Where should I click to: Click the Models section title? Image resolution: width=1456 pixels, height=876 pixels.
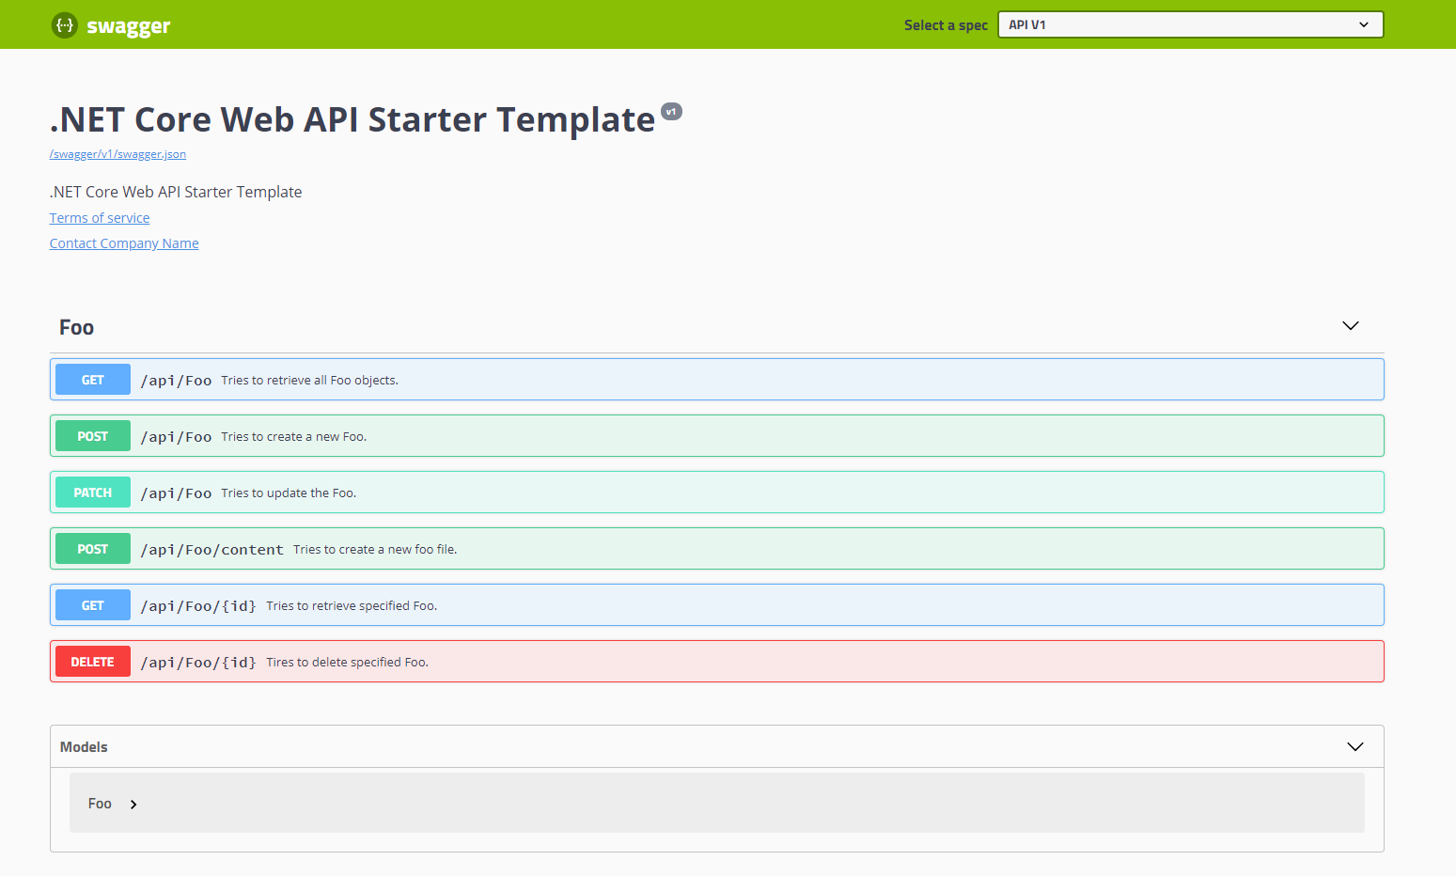coord(84,747)
